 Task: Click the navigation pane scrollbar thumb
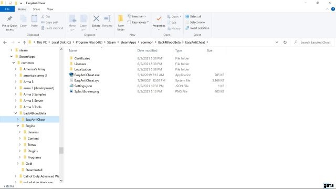pyautogui.click(x=61, y=151)
